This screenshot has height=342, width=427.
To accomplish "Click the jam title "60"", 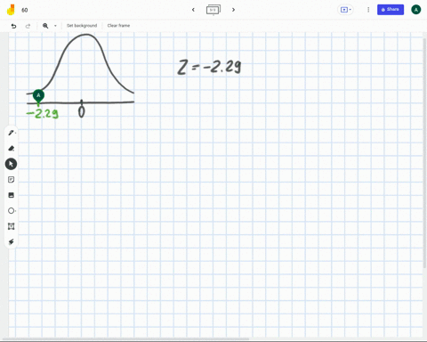I will [25, 10].
